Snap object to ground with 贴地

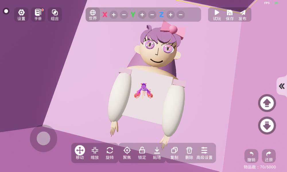157,153
